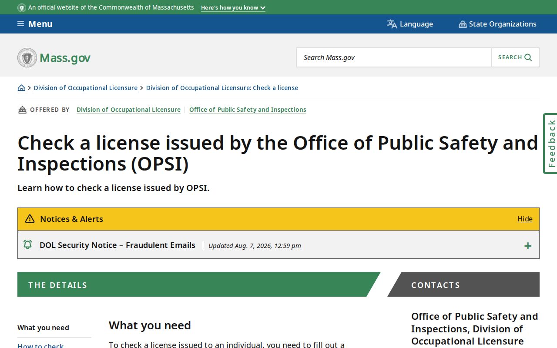Click the search magnifying glass icon
557x348 pixels.
[x=528, y=57]
